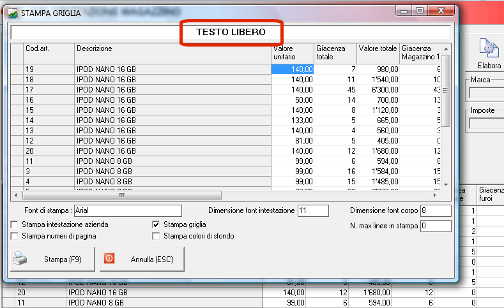Click the grid vertical scrollbar down arrow
504x308 pixels.
pos(446,184)
